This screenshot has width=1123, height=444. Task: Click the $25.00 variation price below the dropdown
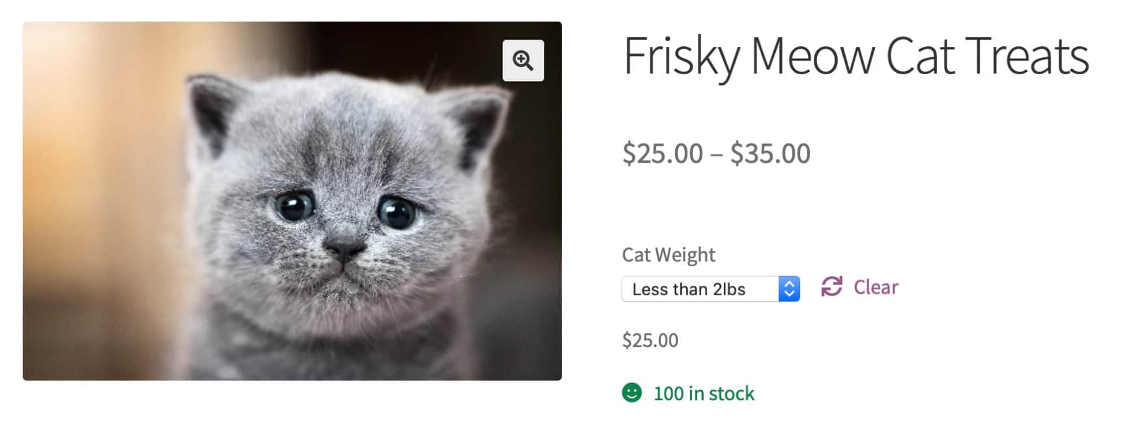point(650,340)
